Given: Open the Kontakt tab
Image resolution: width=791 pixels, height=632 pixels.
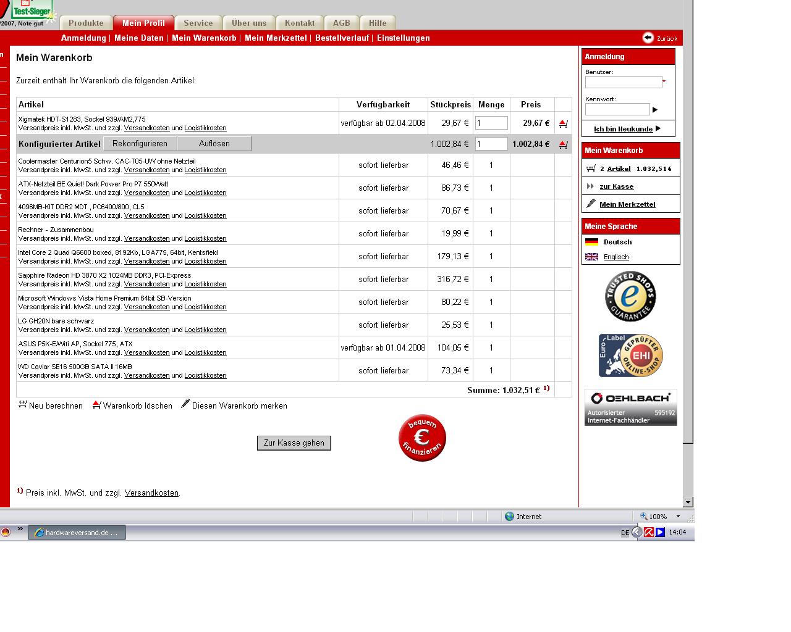Looking at the screenshot, I should 300,23.
